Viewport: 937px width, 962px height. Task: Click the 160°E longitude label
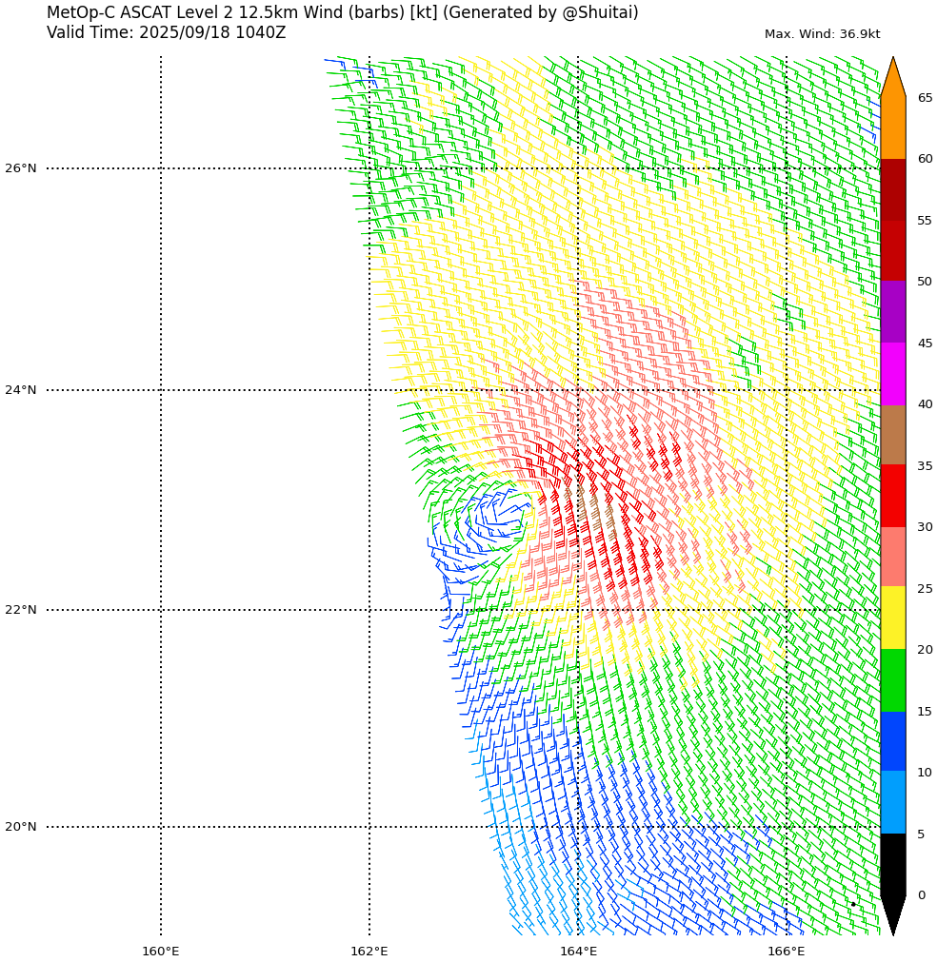tap(161, 952)
